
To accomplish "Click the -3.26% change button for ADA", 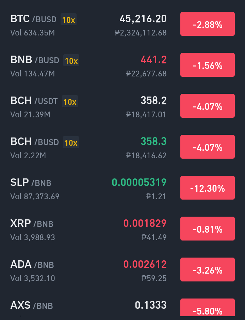I will [208, 270].
